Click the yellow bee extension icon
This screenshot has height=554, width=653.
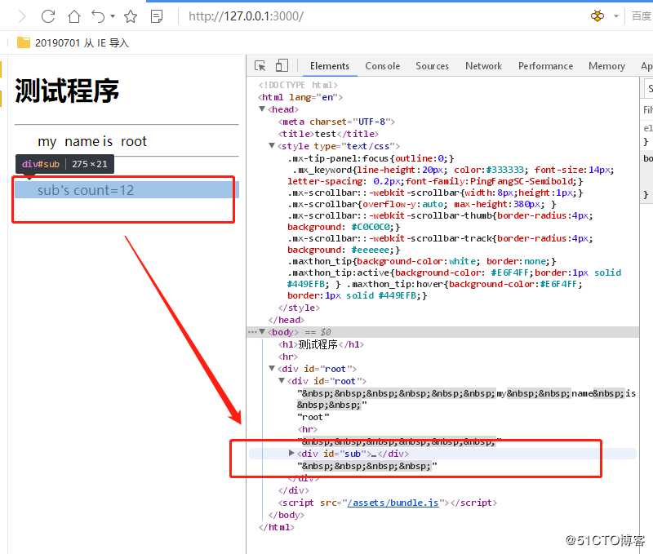[597, 16]
